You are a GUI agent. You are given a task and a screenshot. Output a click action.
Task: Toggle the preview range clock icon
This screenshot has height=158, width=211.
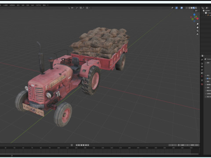tap(178, 145)
